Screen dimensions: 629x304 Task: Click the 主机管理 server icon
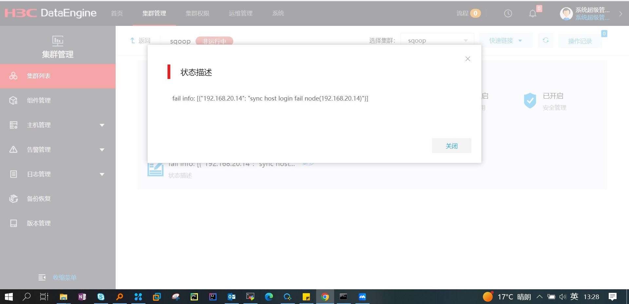click(13, 125)
